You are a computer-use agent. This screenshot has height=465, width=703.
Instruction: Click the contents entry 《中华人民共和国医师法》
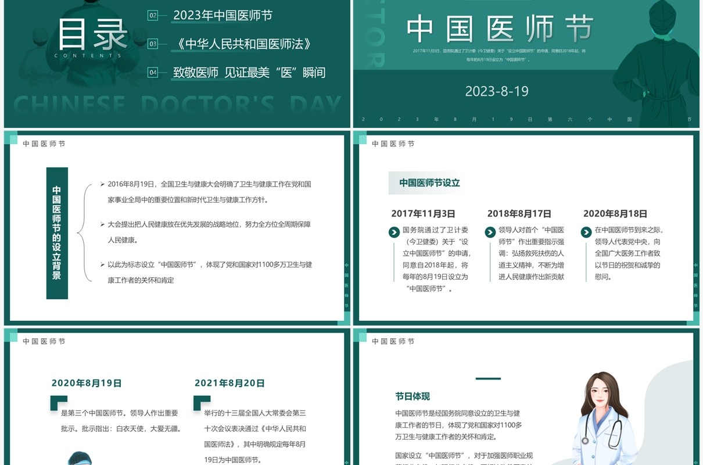(x=245, y=44)
